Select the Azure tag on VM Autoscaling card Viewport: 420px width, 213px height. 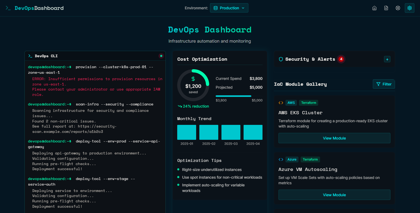pos(292,159)
